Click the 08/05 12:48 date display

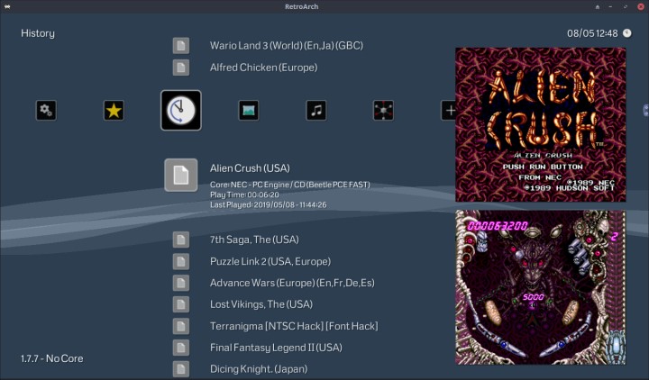[x=592, y=33]
